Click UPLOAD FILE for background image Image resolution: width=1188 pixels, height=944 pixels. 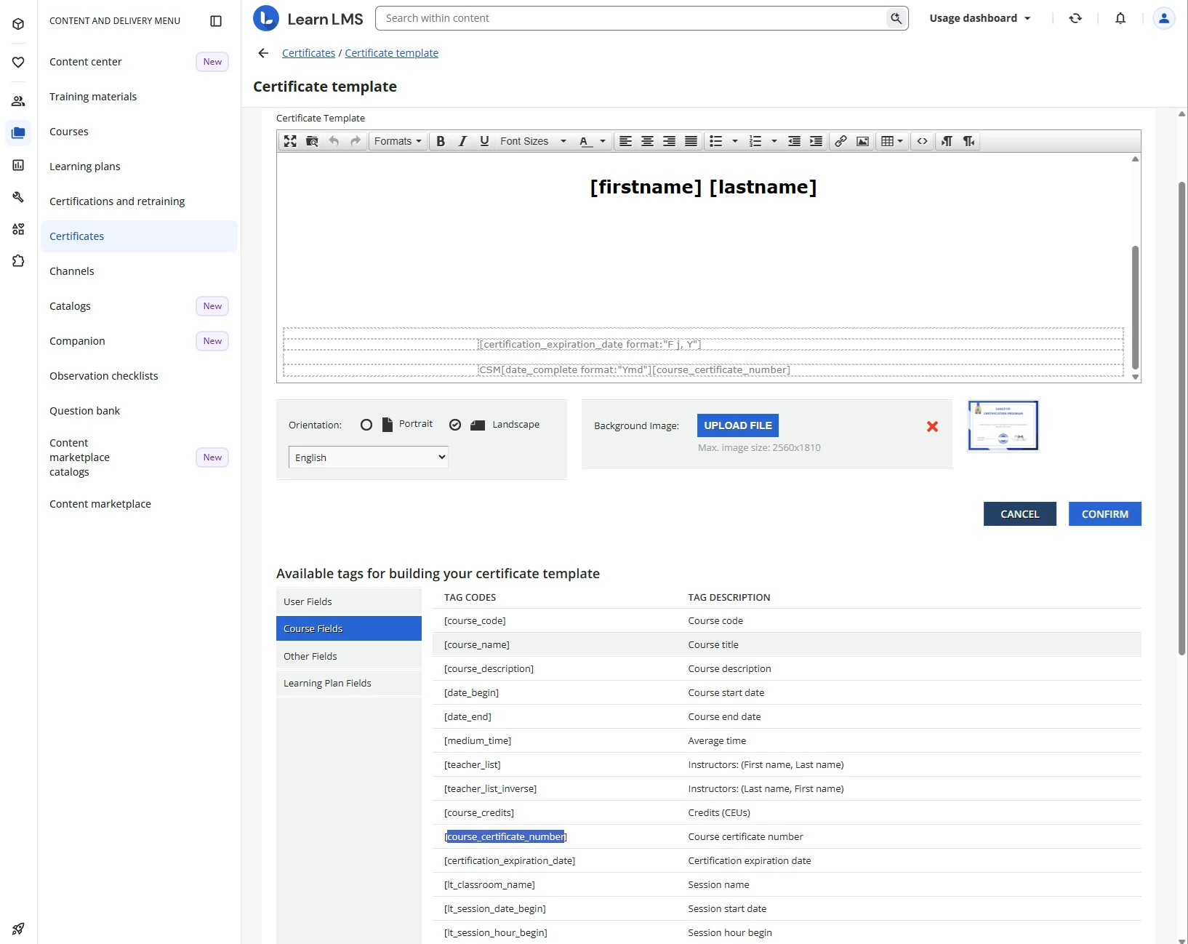[x=738, y=425]
